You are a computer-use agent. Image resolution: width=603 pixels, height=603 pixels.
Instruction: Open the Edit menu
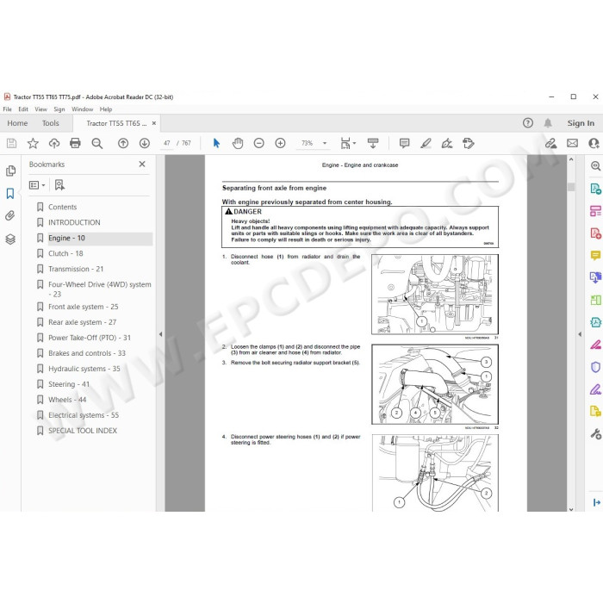23,109
